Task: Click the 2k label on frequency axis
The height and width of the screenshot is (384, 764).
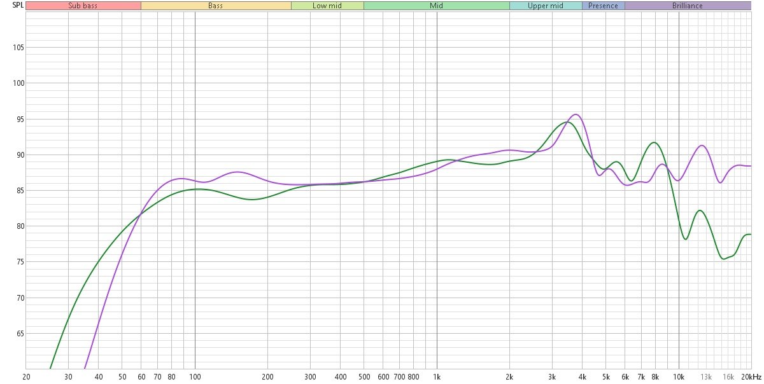Action: click(509, 376)
